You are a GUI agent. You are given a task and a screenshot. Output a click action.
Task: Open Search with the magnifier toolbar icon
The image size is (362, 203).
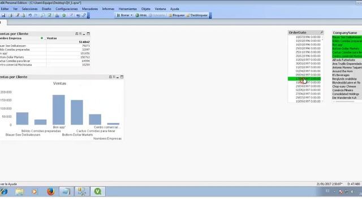(x=43, y=15)
